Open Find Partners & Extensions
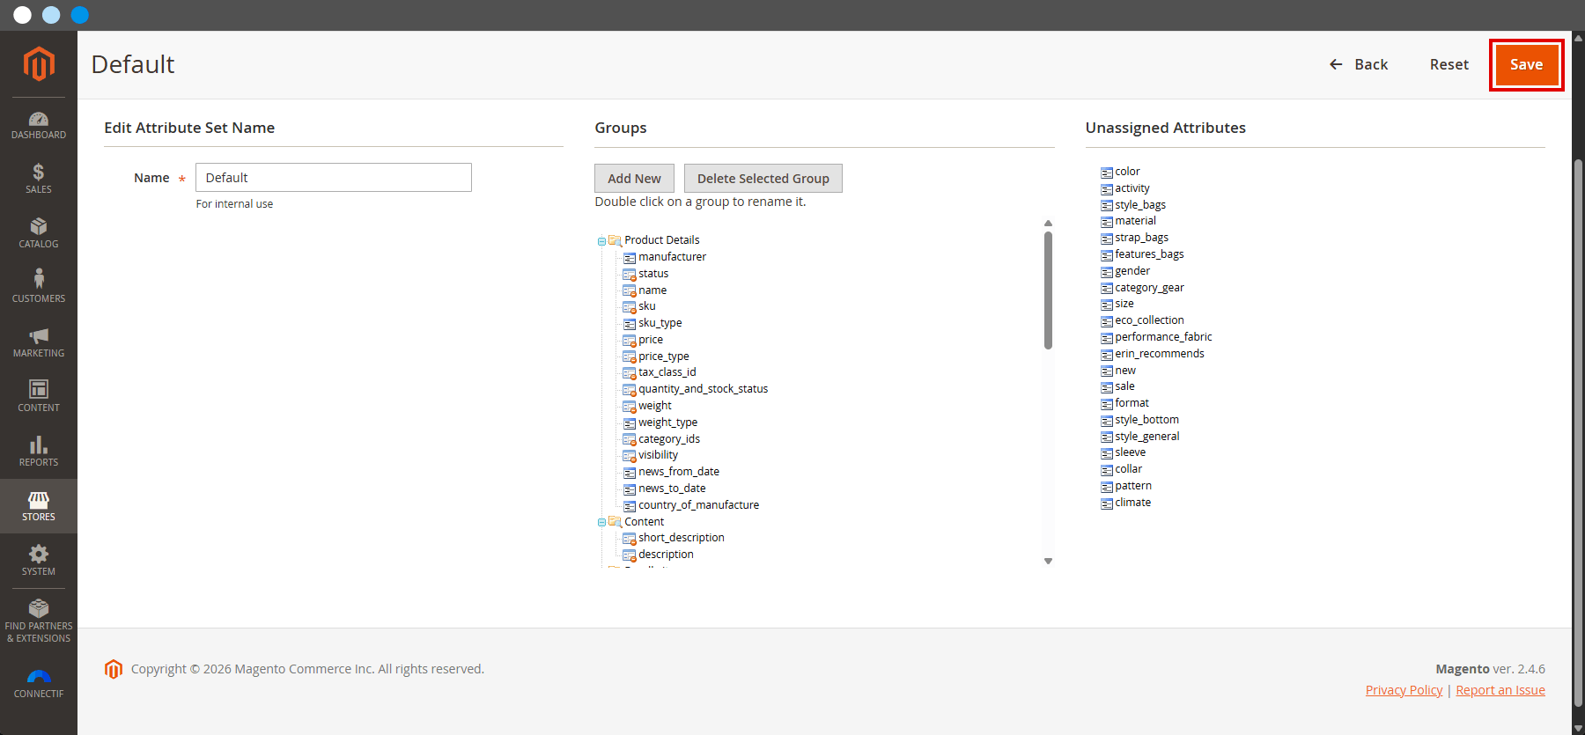The image size is (1585, 735). click(39, 621)
